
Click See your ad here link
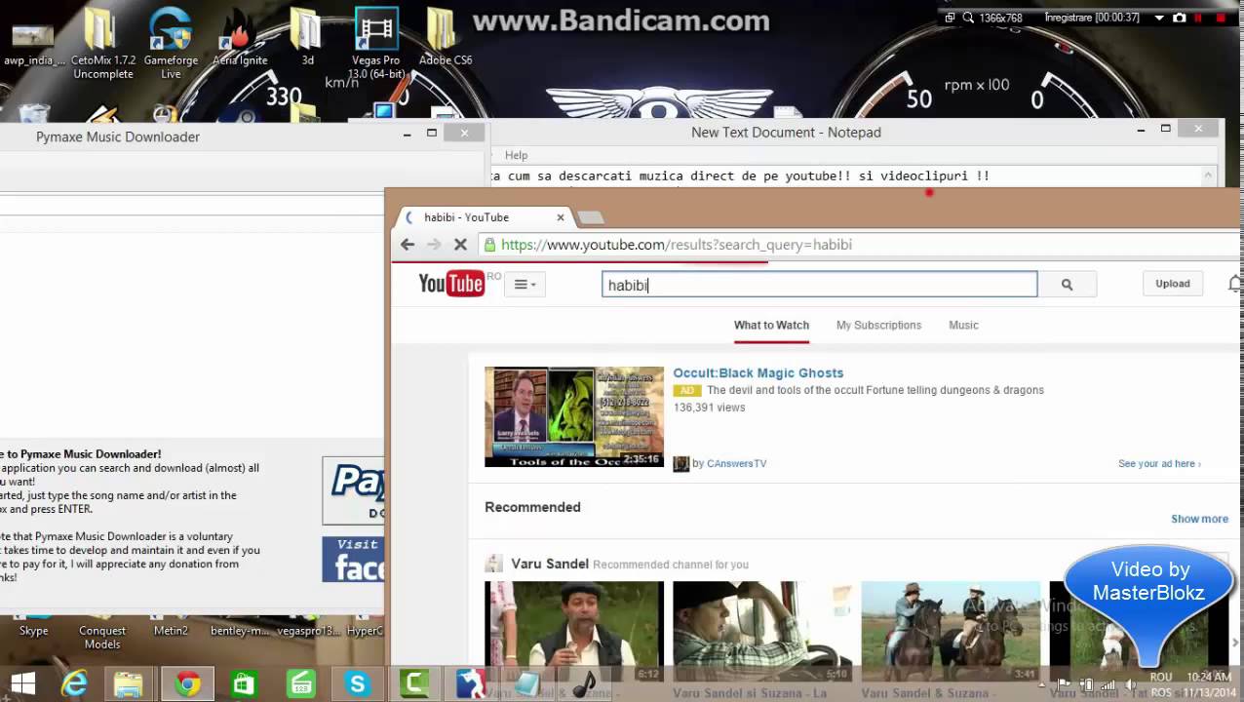(x=1159, y=464)
